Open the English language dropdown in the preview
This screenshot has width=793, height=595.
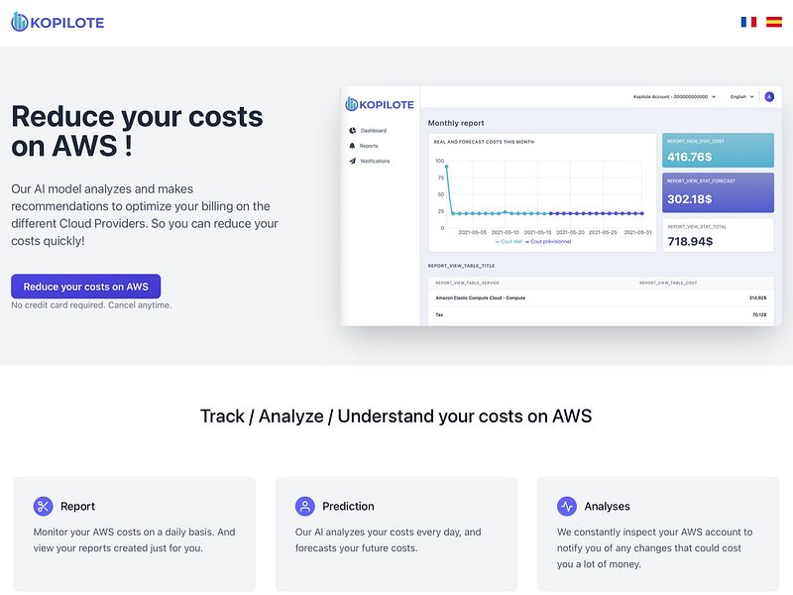[x=741, y=96]
